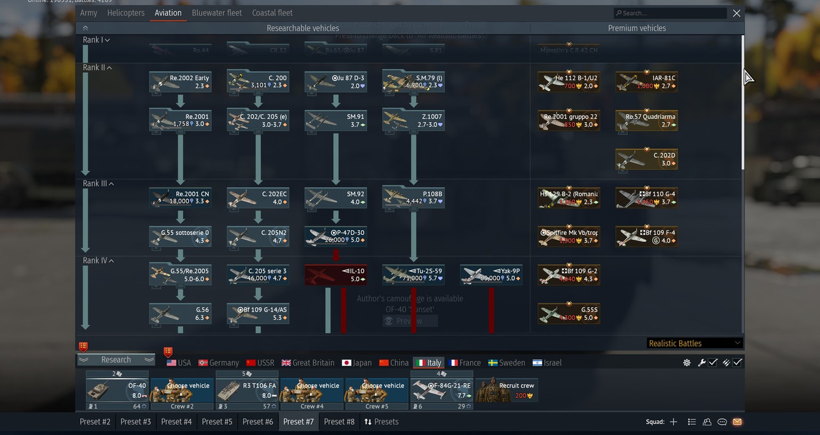This screenshot has height=435, width=820.
Task: Select premium Re.2001 gruppo 22
Action: pyautogui.click(x=569, y=120)
